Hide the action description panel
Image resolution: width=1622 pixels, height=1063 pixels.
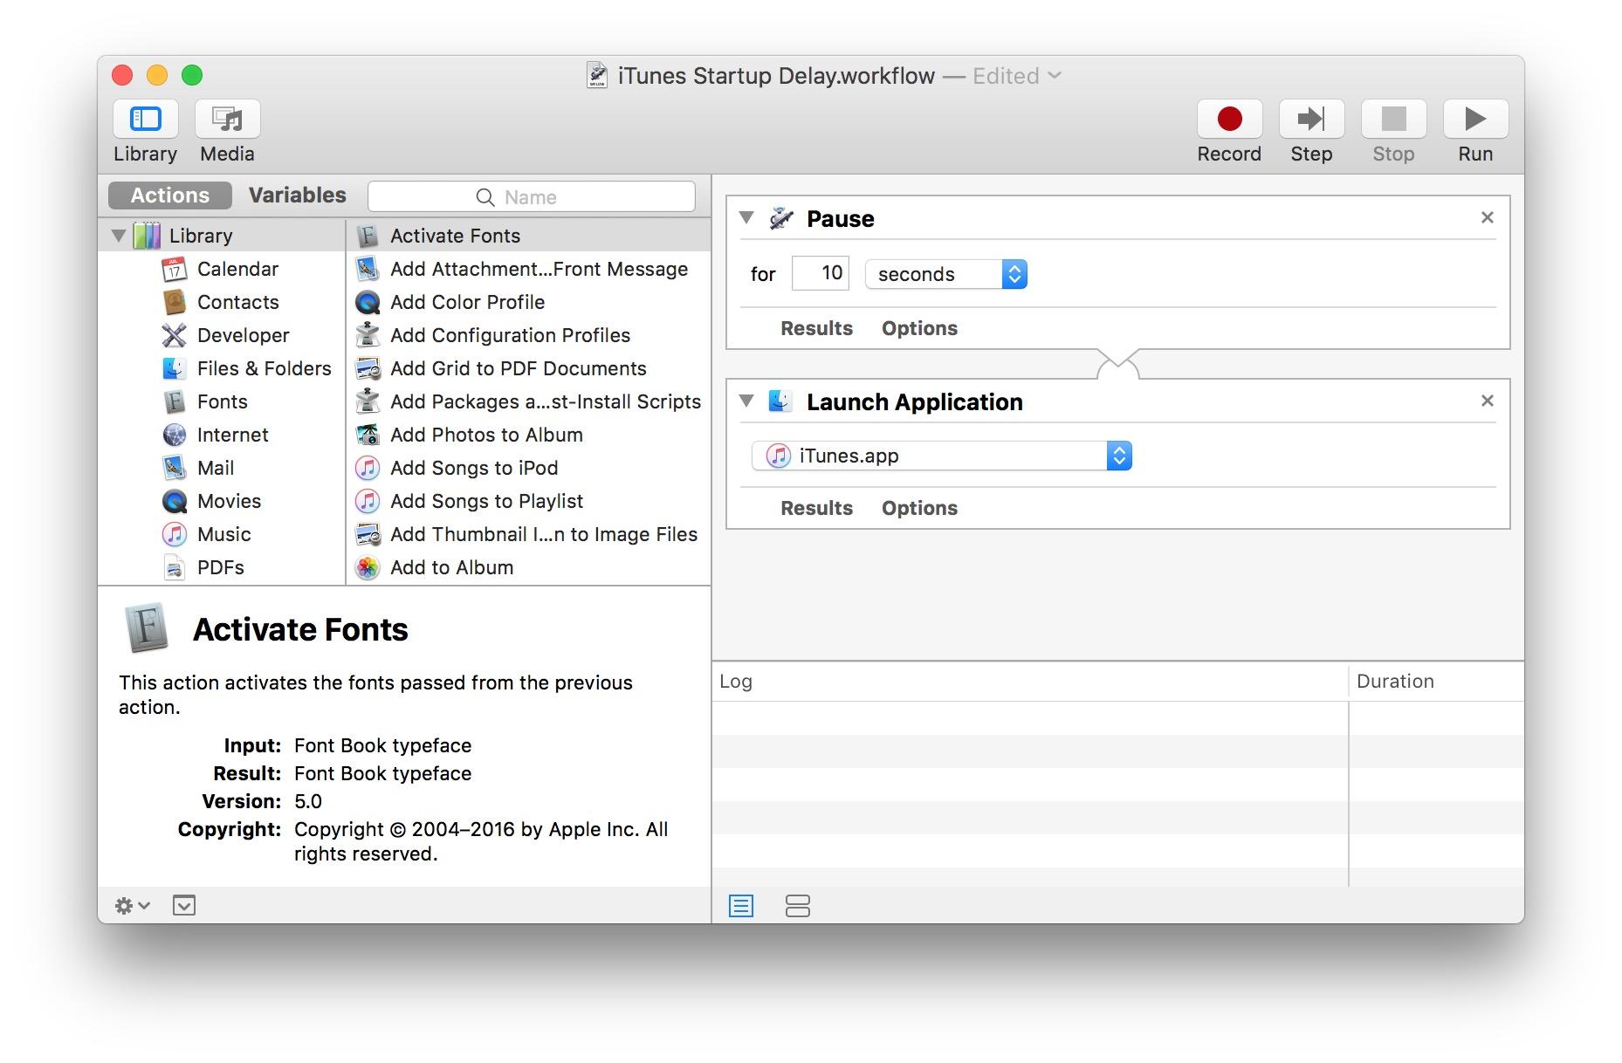(x=184, y=906)
